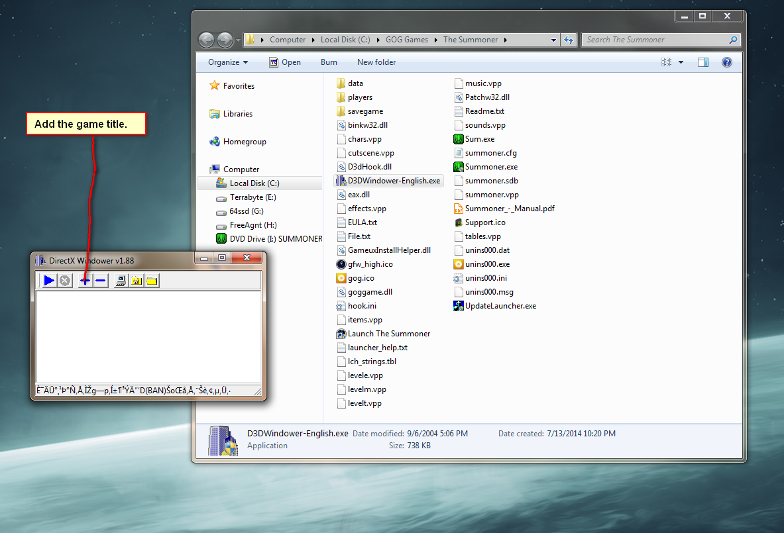Select the savegame folder
Screen dimensions: 784x533
coord(360,111)
